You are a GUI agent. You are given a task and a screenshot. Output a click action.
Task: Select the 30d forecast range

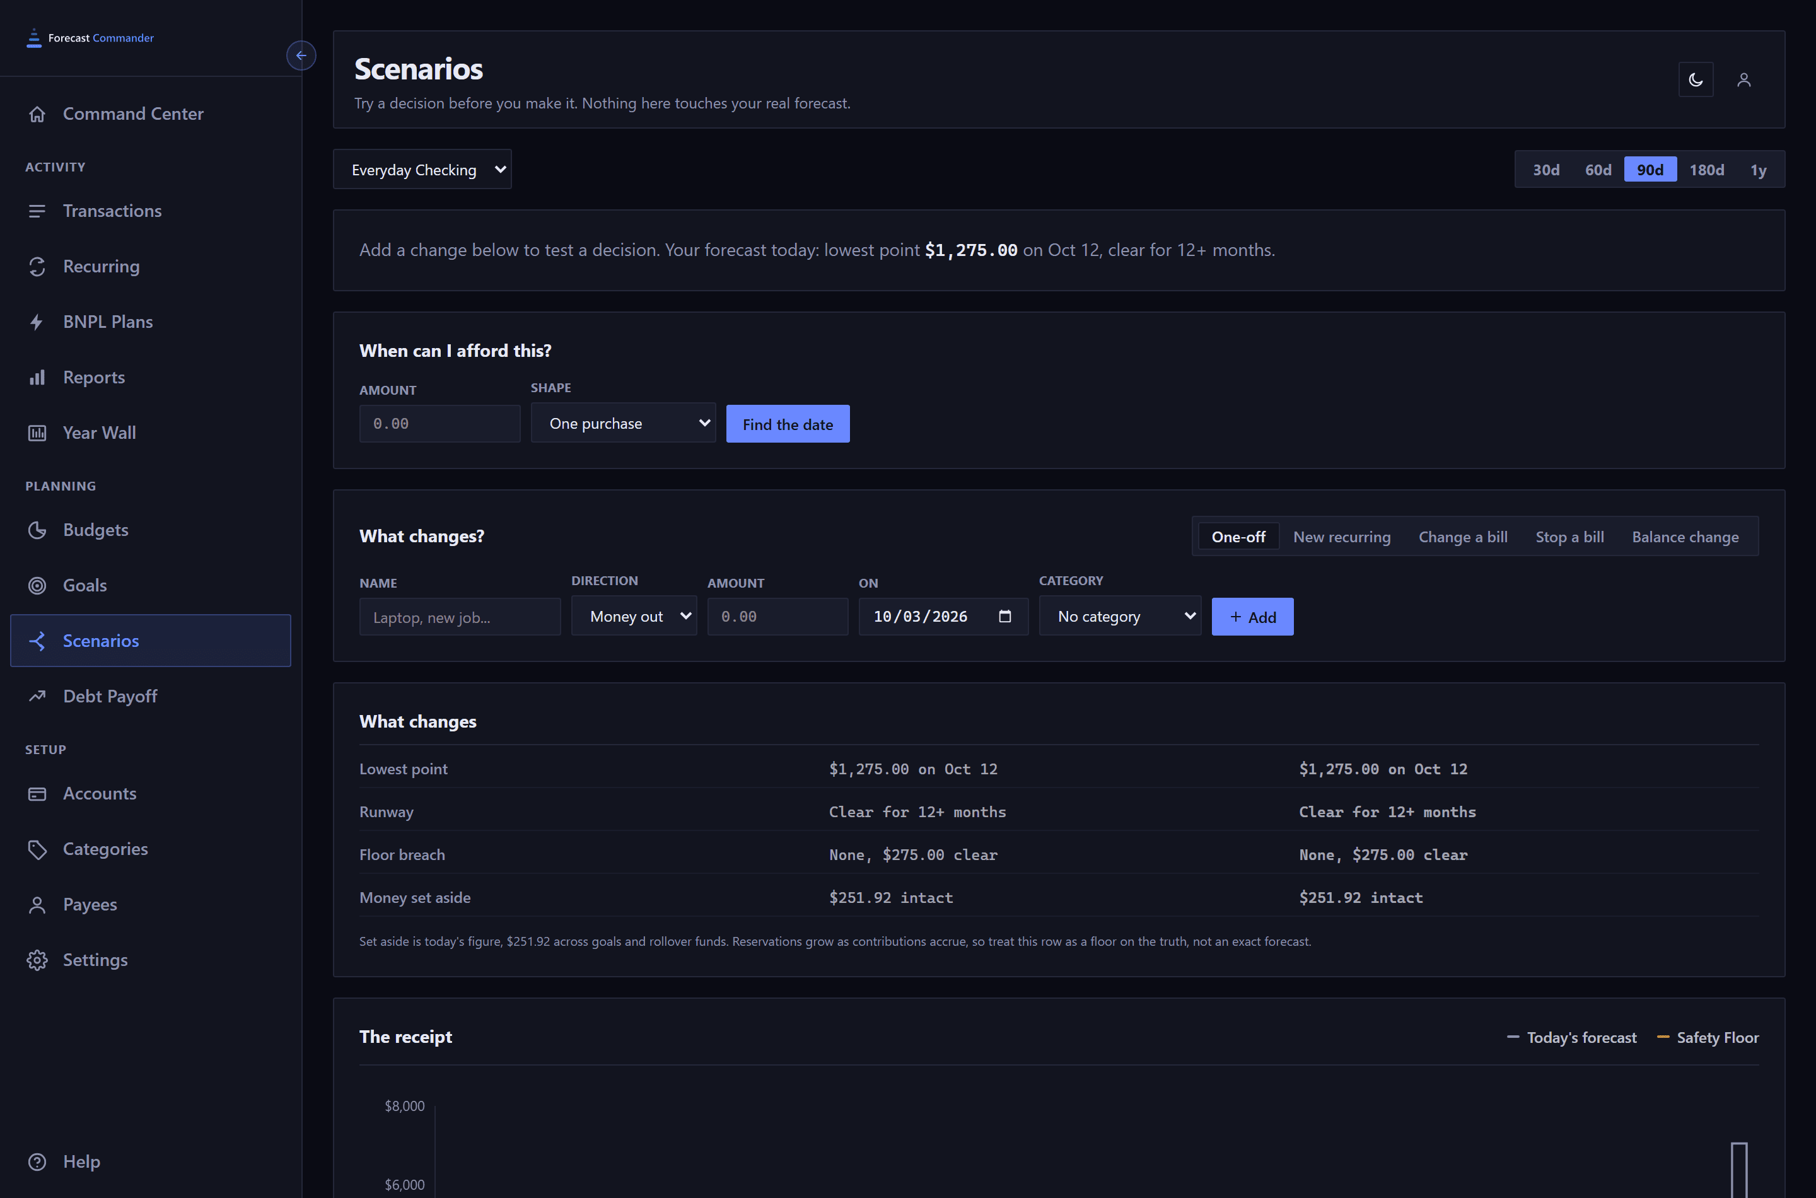[x=1545, y=170]
